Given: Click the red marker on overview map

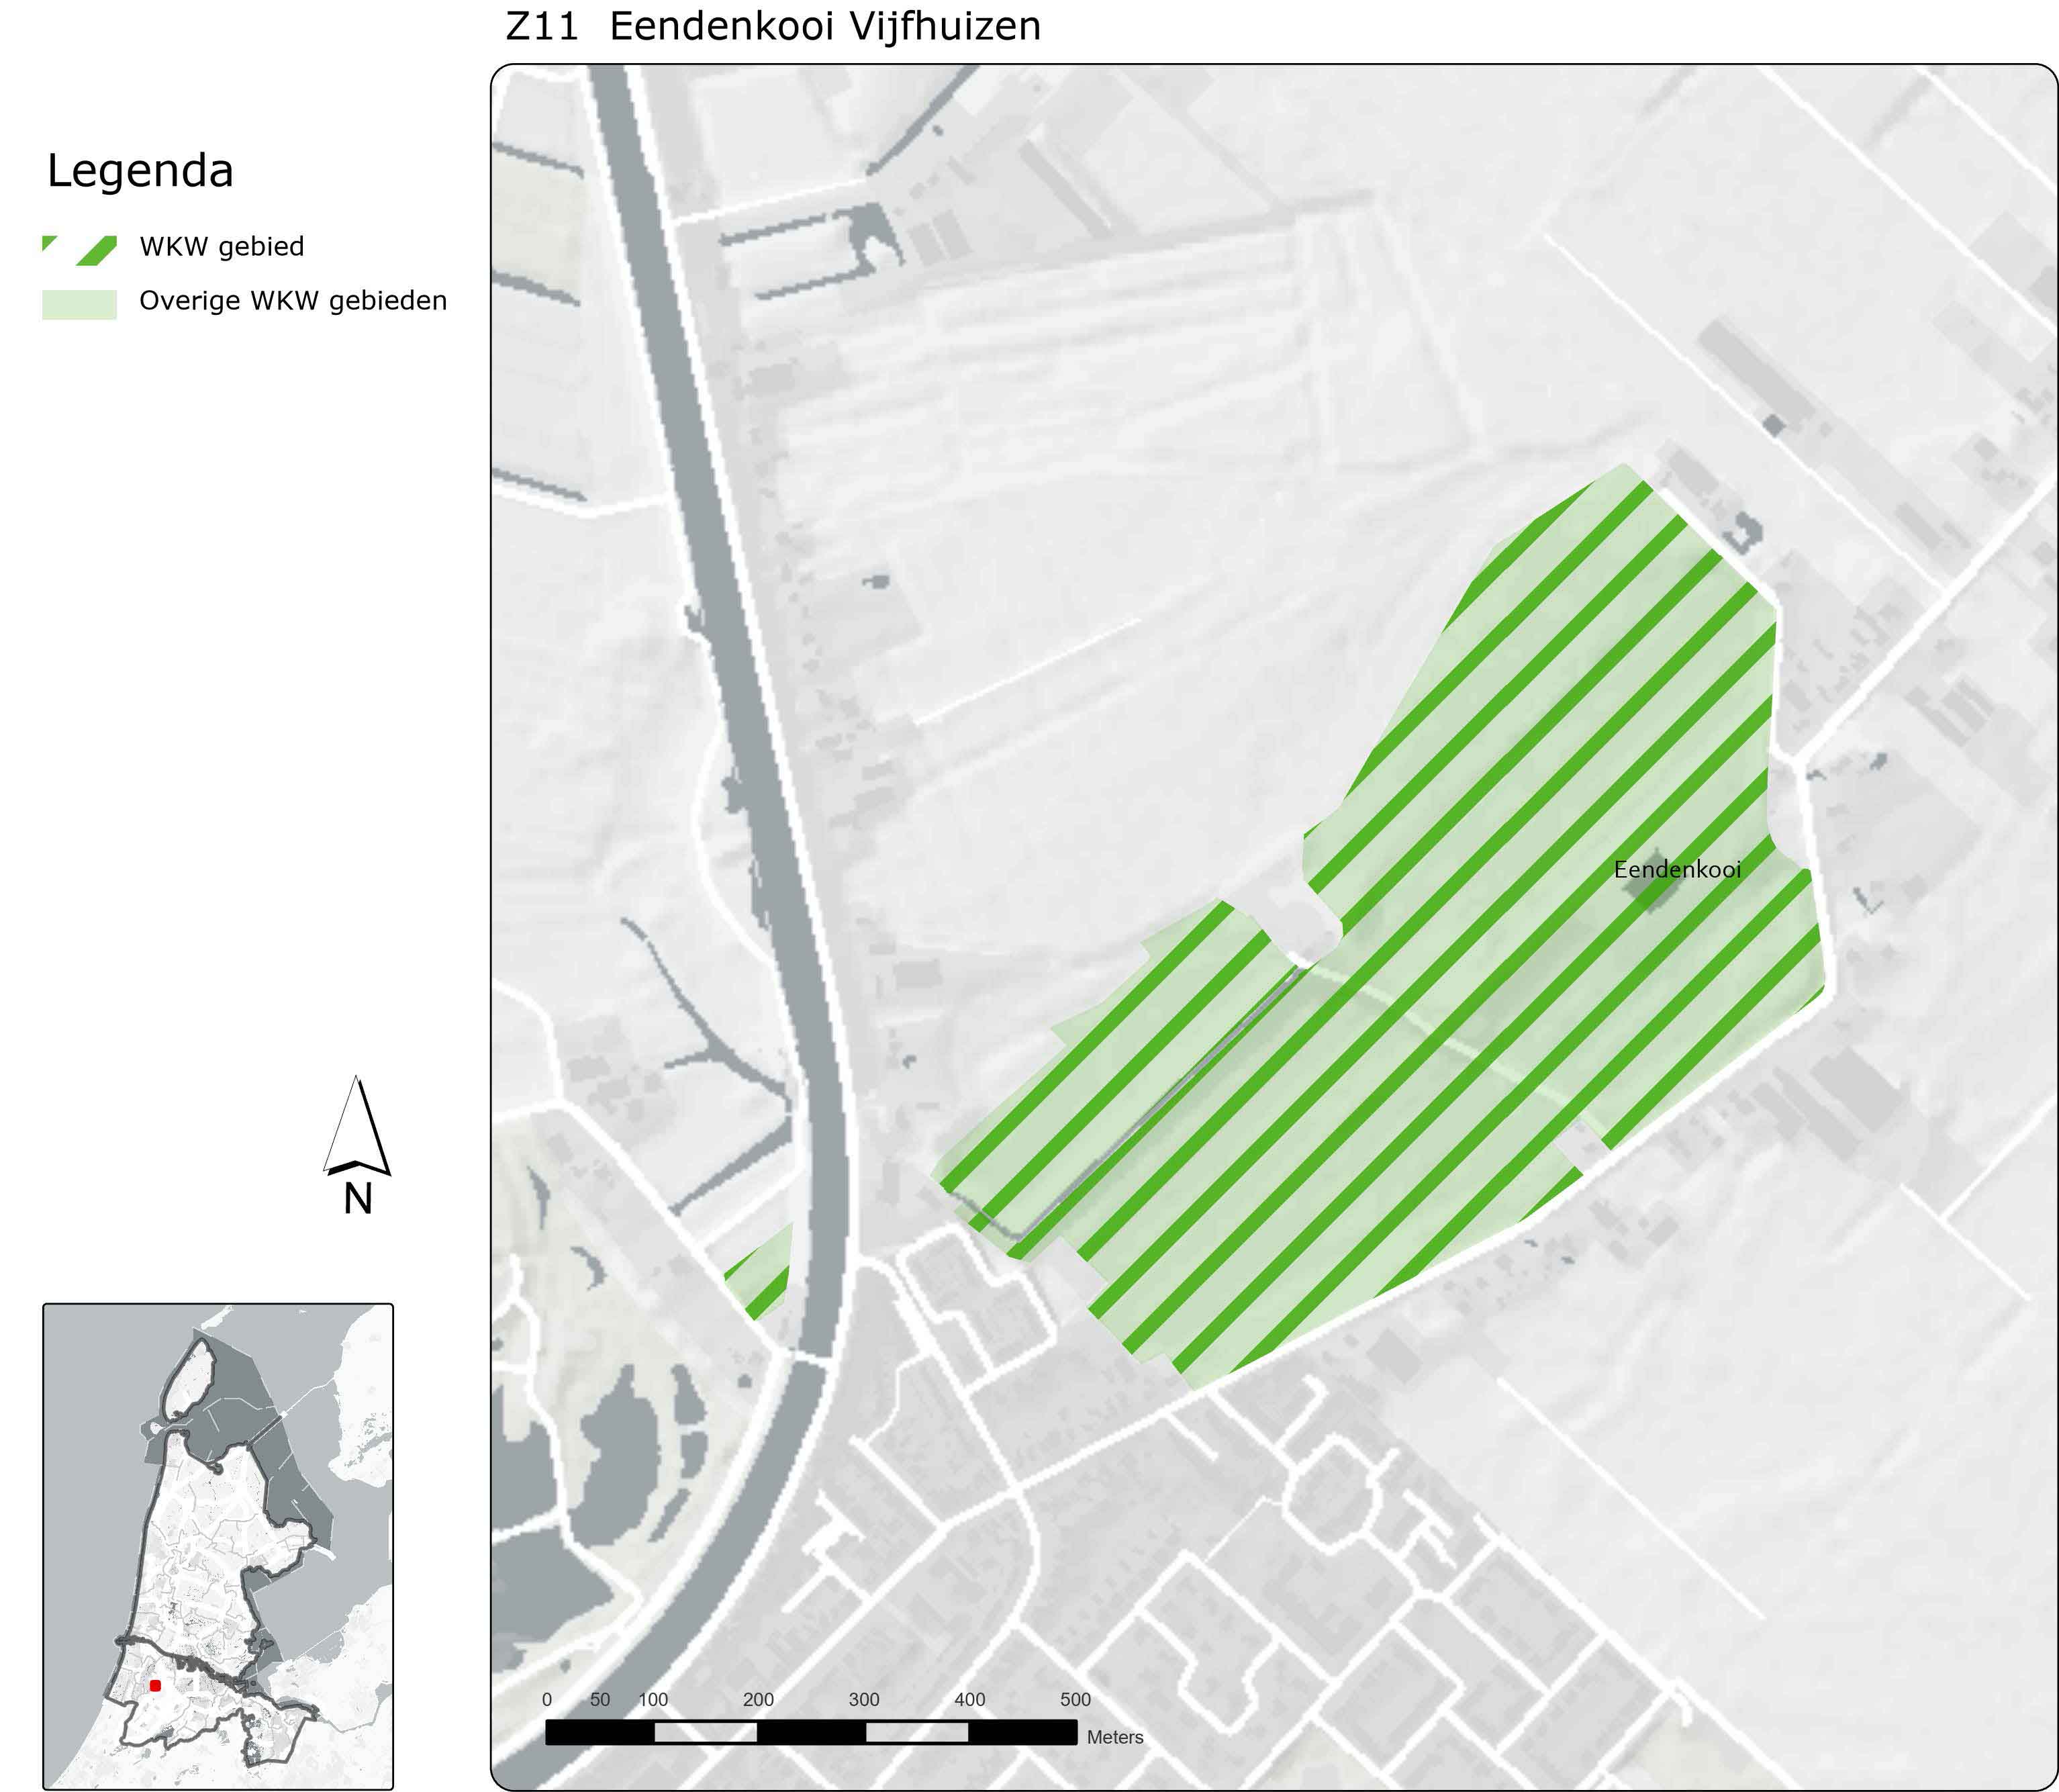Looking at the screenshot, I should tap(155, 1685).
